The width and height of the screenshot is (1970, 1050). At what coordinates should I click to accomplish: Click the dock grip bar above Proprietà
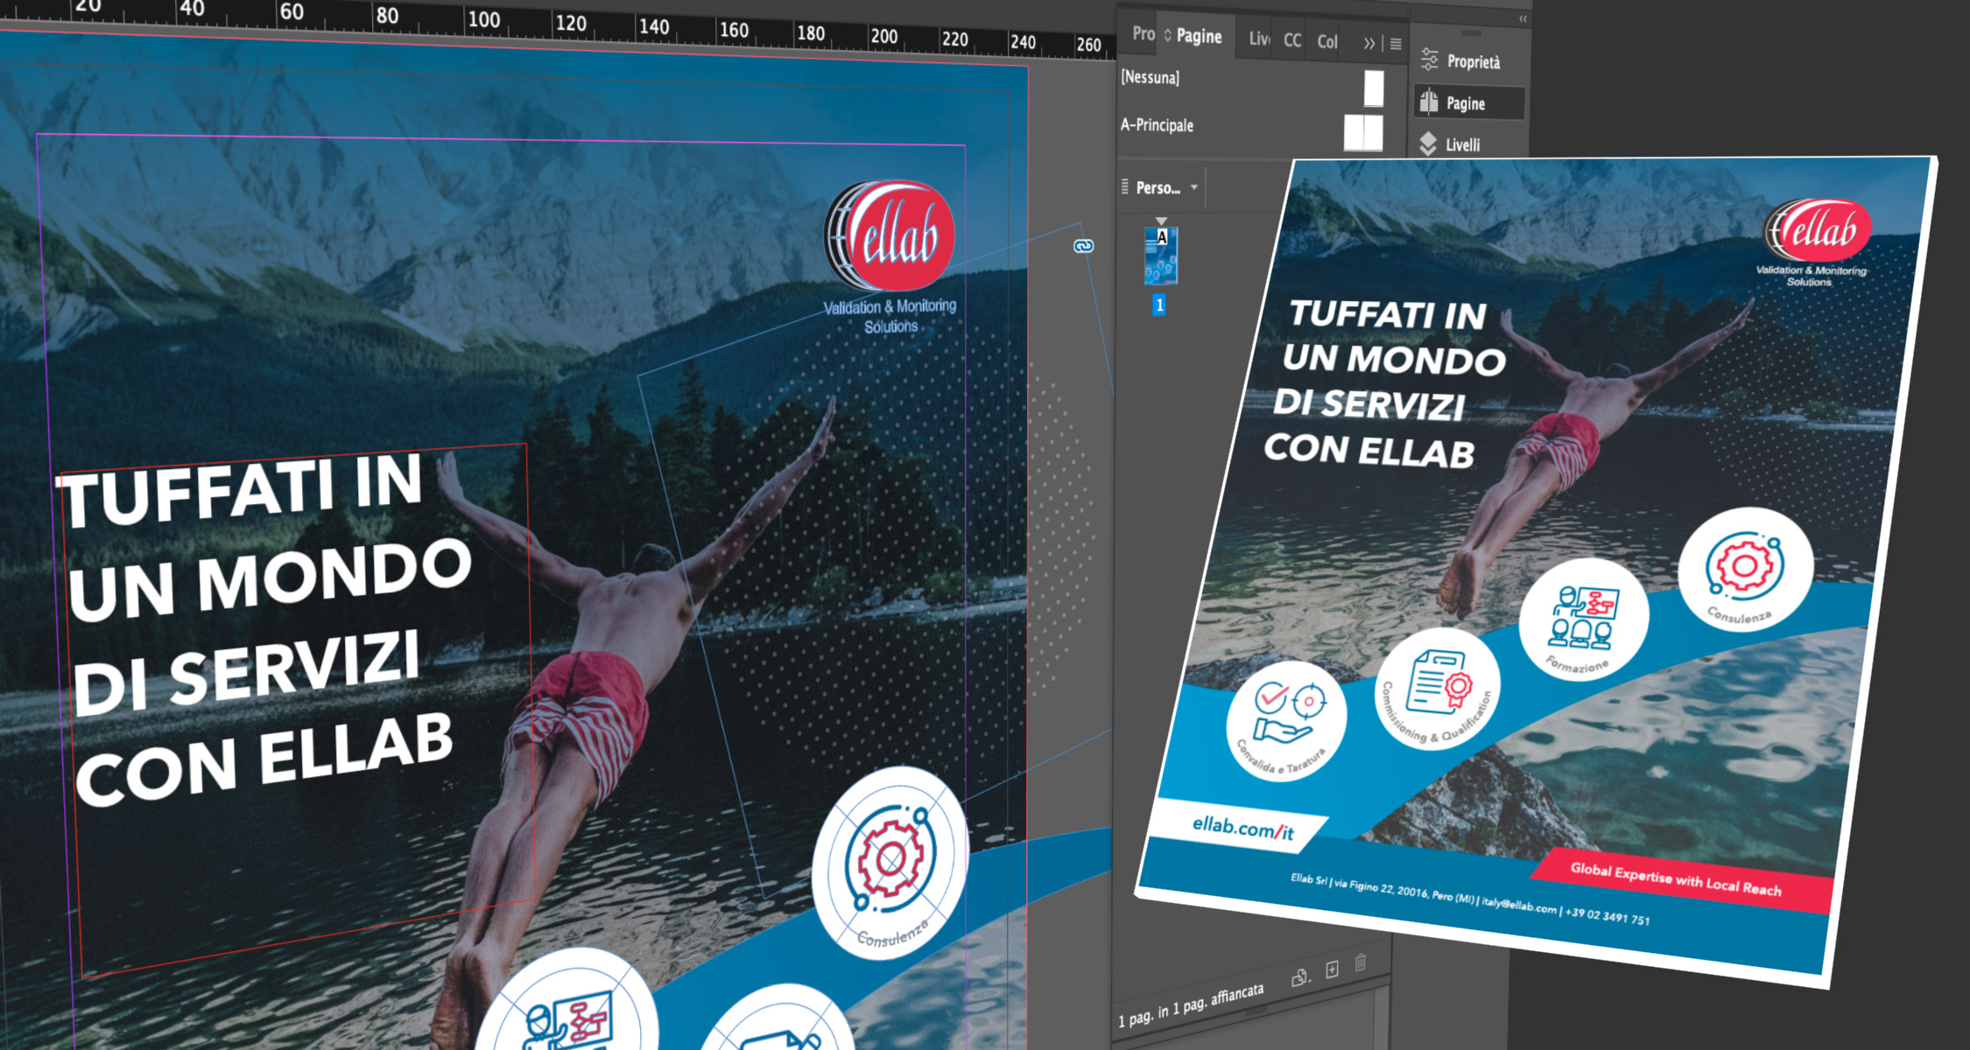coord(1472,33)
